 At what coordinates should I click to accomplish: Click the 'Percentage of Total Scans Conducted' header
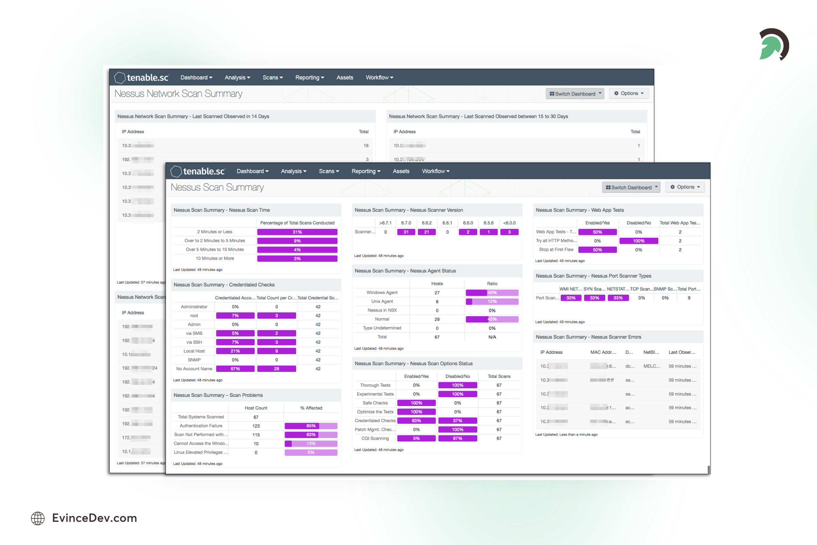pyautogui.click(x=297, y=223)
